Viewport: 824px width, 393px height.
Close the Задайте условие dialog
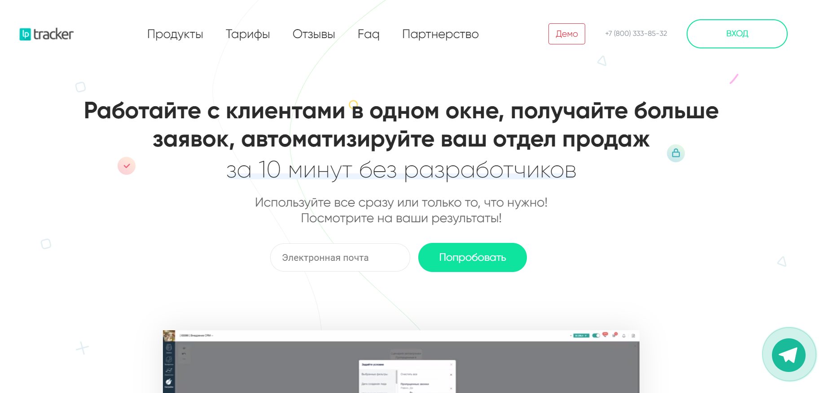pyautogui.click(x=451, y=365)
